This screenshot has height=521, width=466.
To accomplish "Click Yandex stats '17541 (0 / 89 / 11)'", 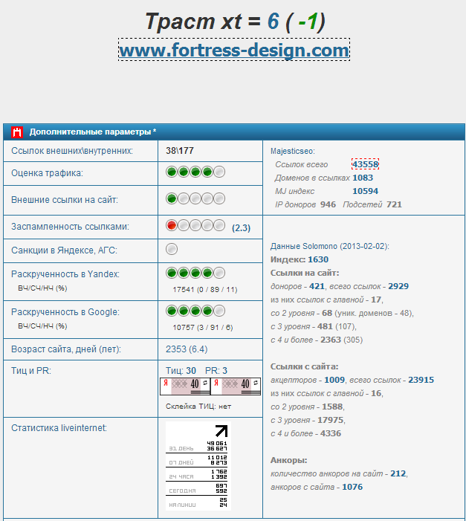I will (x=205, y=289).
